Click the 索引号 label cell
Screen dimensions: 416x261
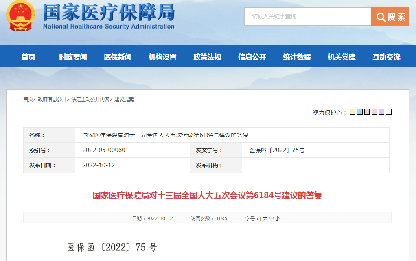49,150
